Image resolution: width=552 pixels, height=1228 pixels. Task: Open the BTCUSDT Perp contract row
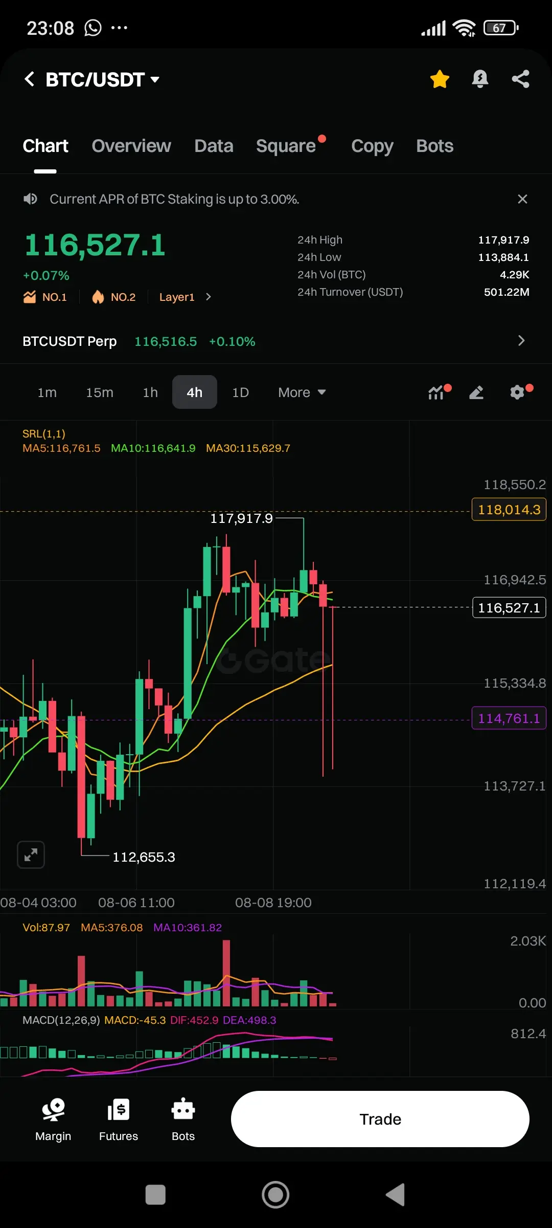(x=276, y=341)
